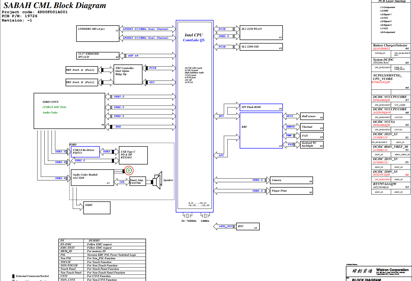The width and height of the screenshot is (412, 281).
Task: Click the green (USB3.0 AOU Port) text
Action: pos(54,107)
